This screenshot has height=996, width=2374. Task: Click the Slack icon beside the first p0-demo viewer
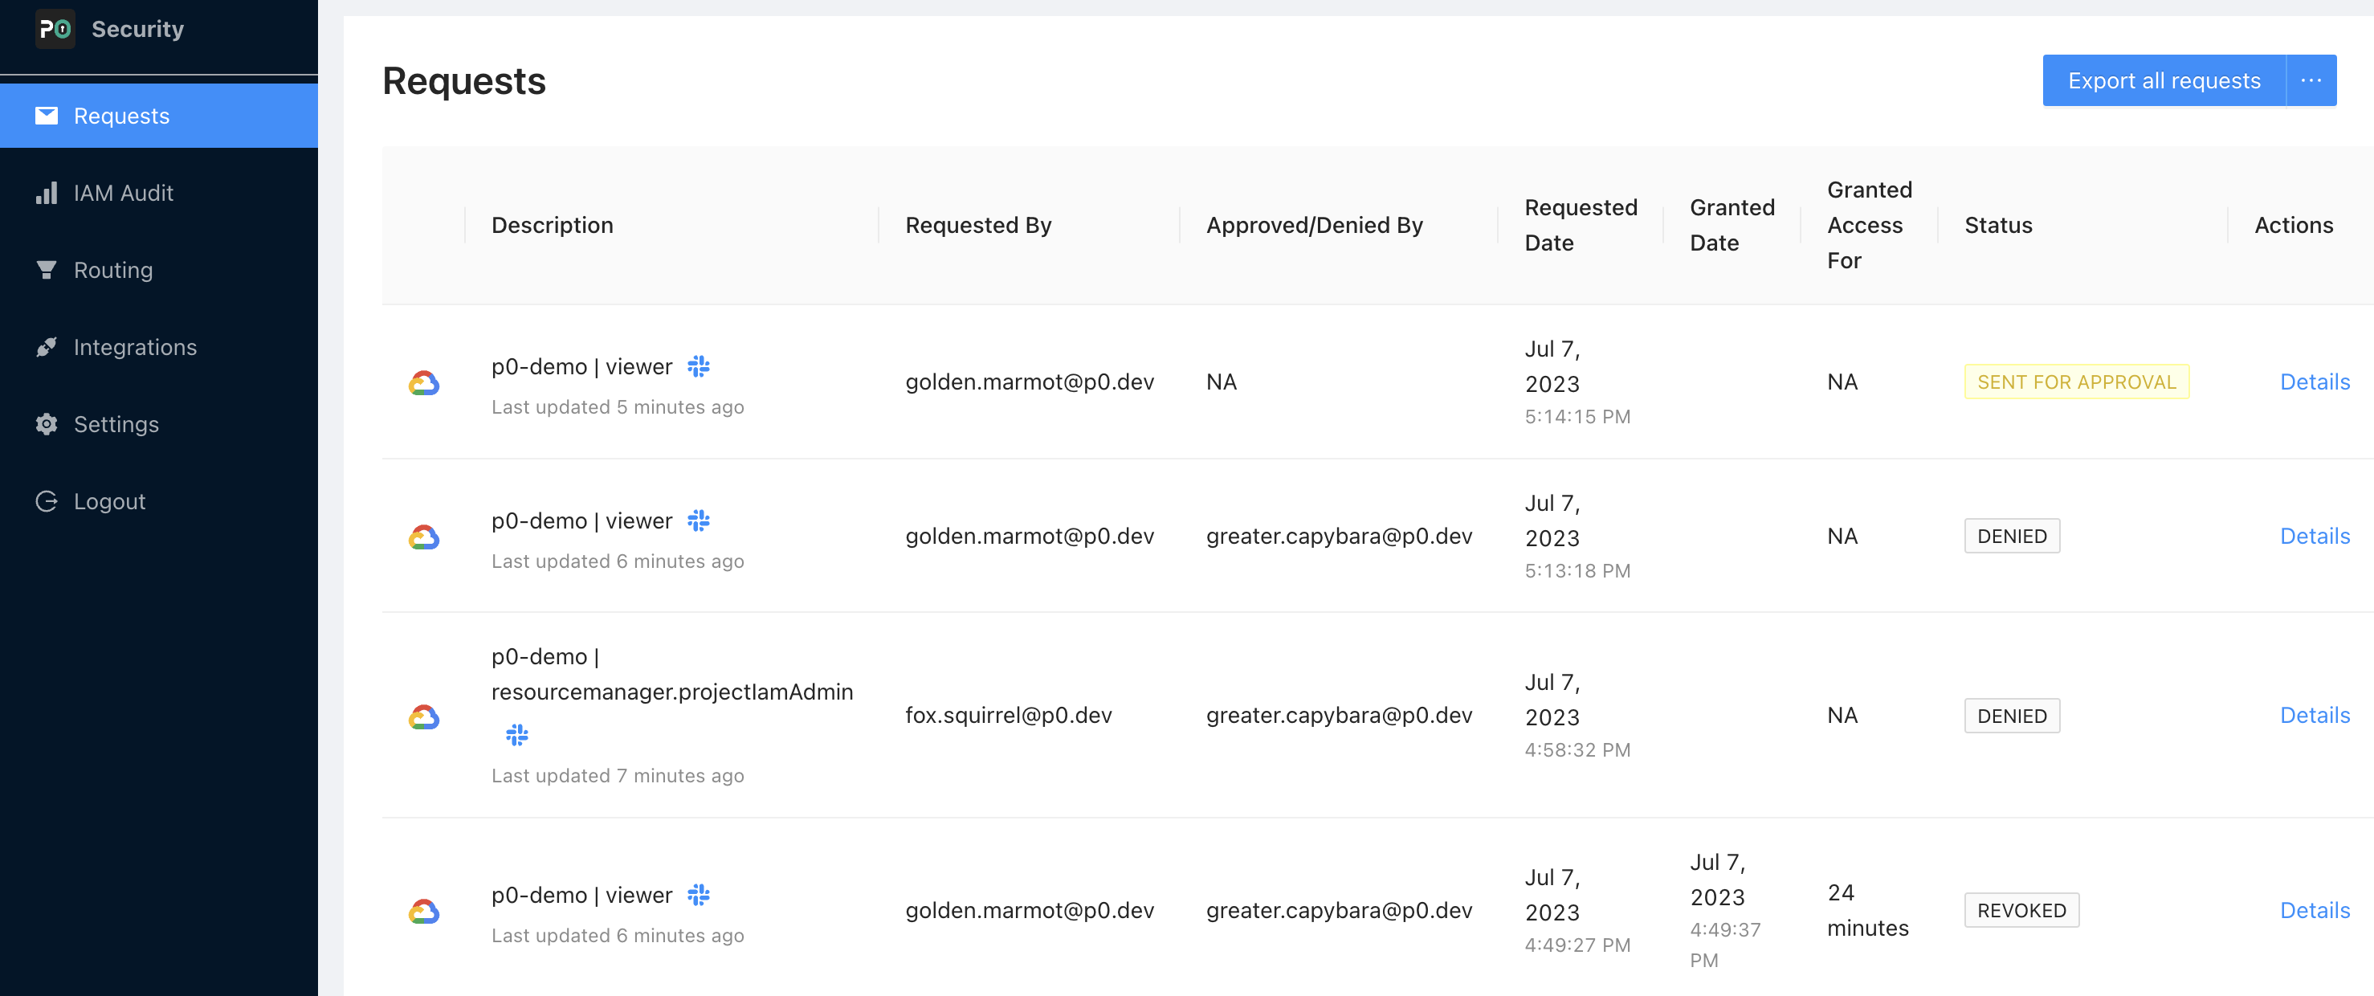pyautogui.click(x=699, y=367)
